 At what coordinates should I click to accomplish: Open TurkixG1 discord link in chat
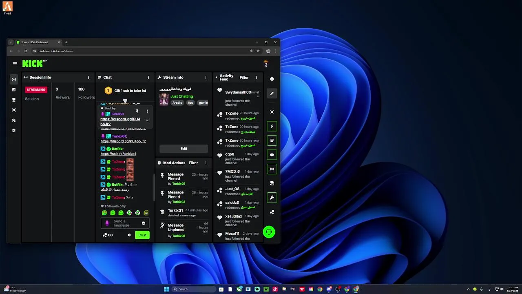(123, 141)
